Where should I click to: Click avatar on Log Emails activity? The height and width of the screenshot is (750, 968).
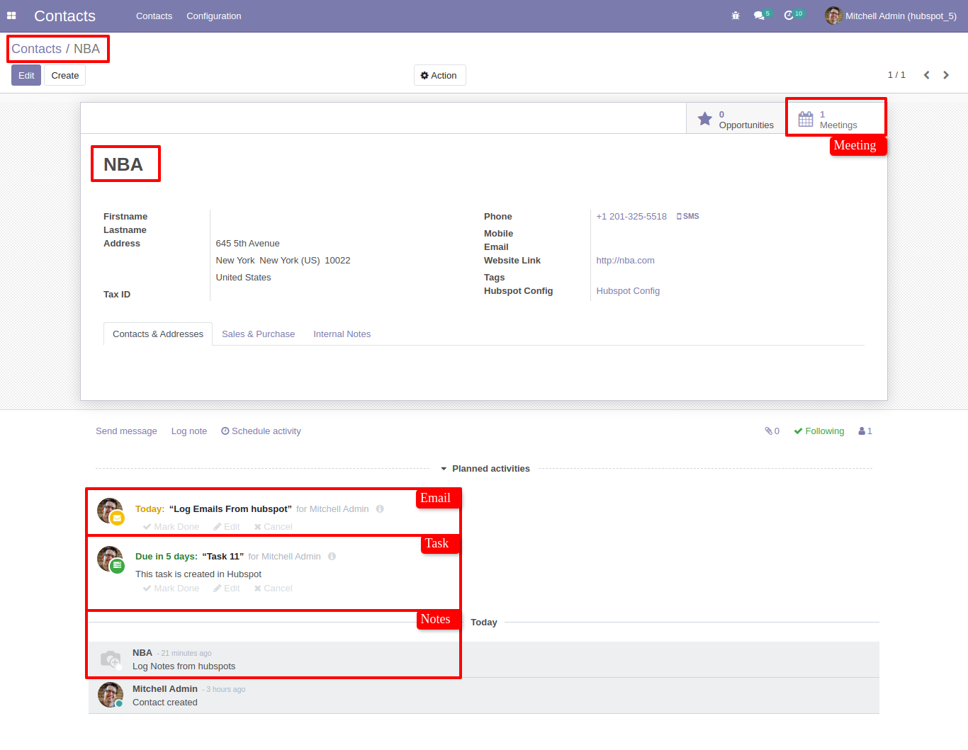(110, 511)
